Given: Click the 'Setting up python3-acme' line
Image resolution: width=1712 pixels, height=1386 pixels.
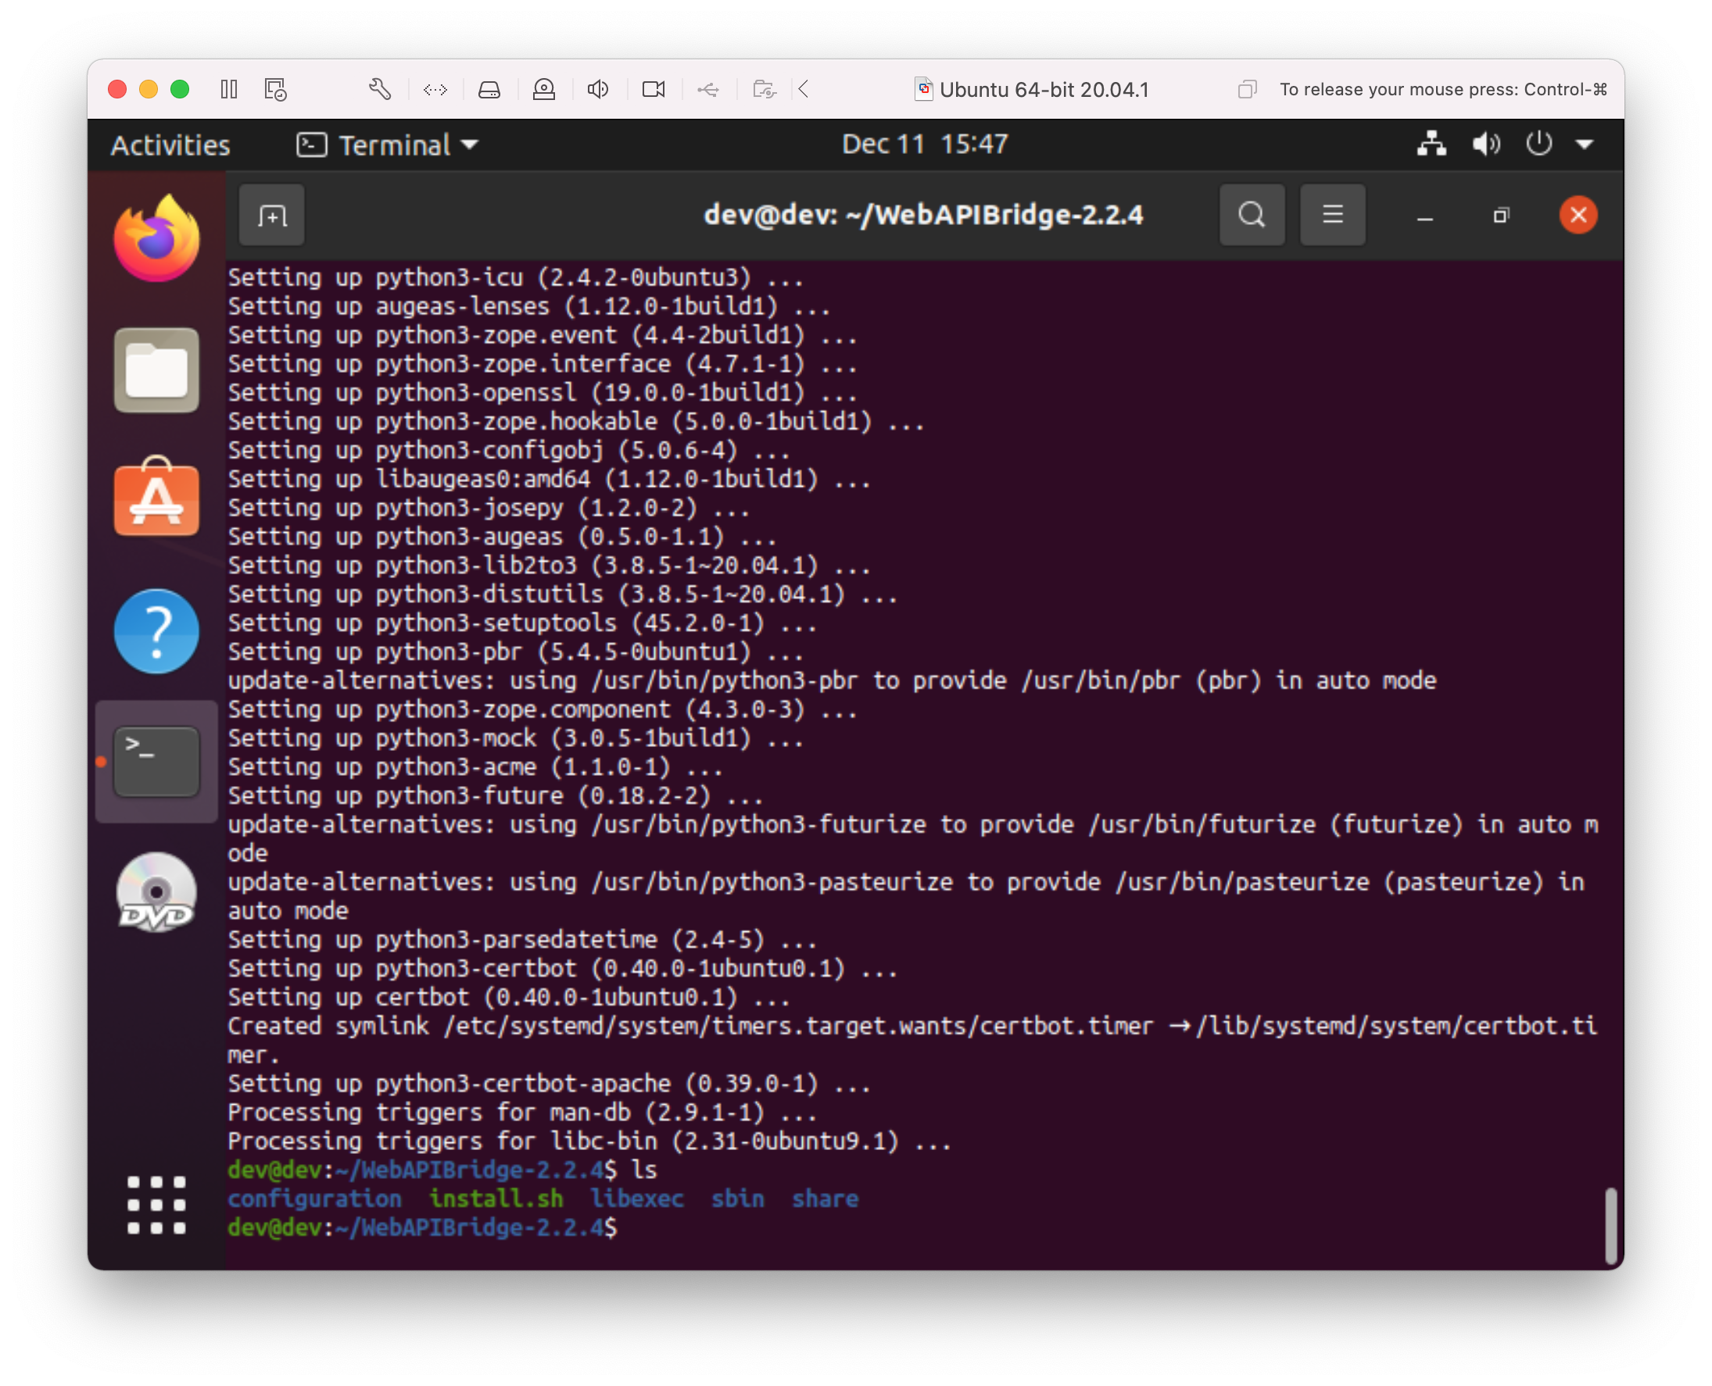Looking at the screenshot, I should point(475,767).
